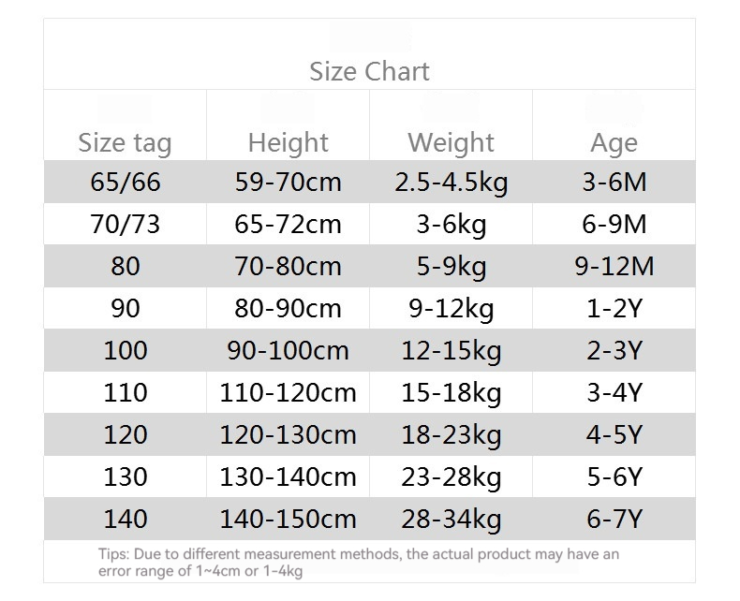Select the 65/66 size tag cell
Image resolution: width=740 pixels, height=601 pixels.
click(125, 182)
